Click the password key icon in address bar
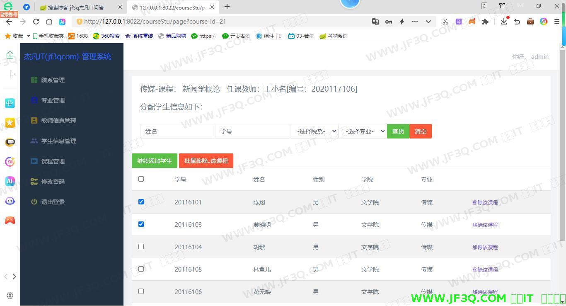 tap(388, 22)
